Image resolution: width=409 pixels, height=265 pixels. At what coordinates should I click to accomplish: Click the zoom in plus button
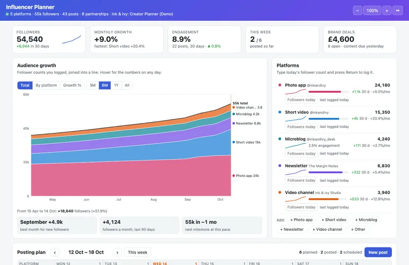click(x=387, y=10)
